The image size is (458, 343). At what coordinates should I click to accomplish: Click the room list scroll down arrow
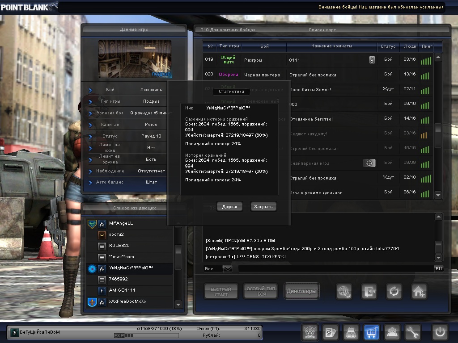tap(438, 195)
